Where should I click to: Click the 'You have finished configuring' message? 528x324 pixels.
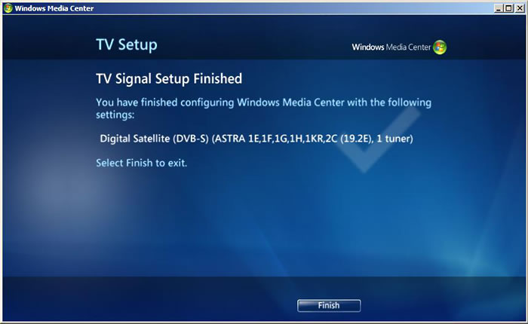263,109
